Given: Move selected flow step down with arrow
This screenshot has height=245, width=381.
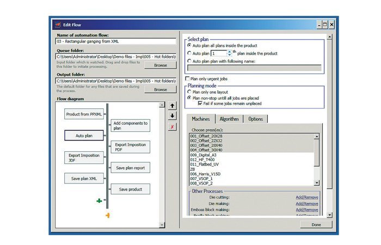Looking at the screenshot, I should [173, 115].
